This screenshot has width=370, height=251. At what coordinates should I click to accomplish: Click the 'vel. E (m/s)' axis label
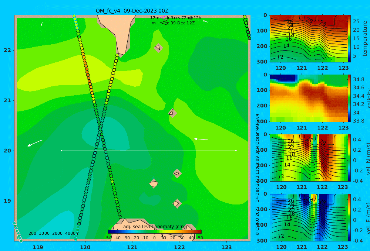tap(368, 218)
